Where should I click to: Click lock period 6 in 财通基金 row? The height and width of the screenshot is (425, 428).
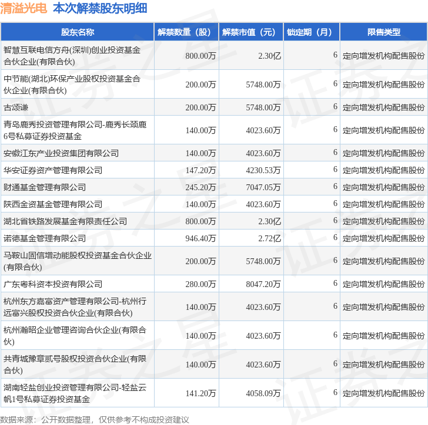[335, 187]
